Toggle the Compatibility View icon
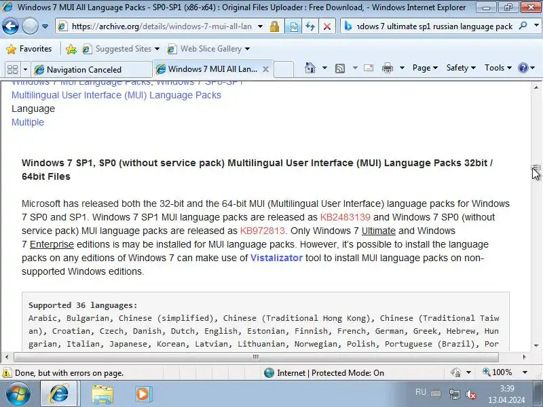 coord(293,26)
